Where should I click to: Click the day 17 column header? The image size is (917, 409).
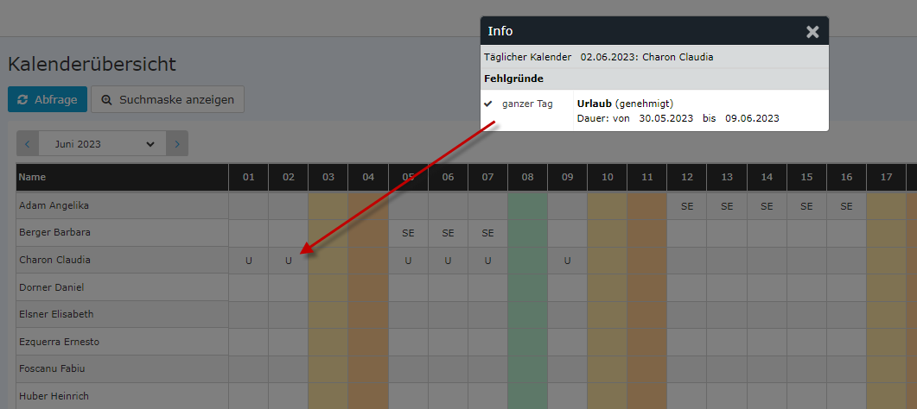click(x=886, y=178)
